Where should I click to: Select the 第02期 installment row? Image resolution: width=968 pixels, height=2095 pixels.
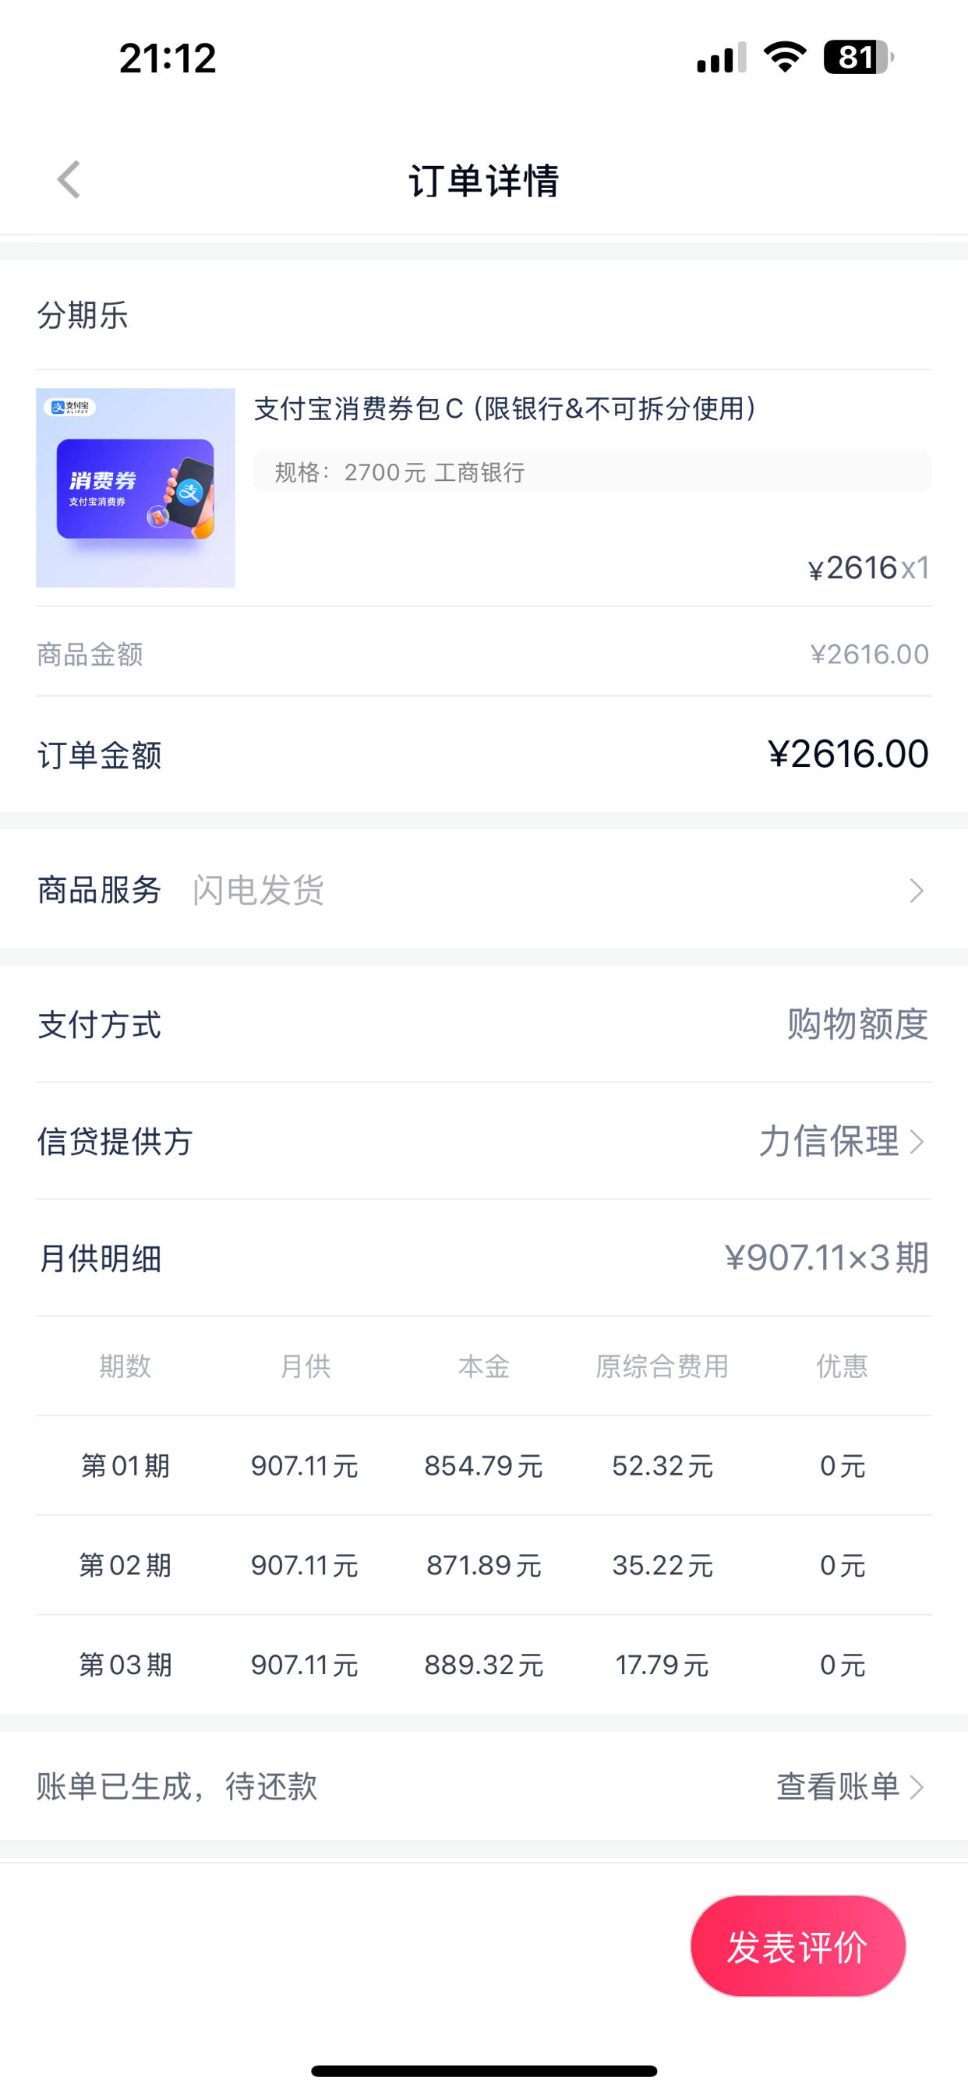point(484,1565)
